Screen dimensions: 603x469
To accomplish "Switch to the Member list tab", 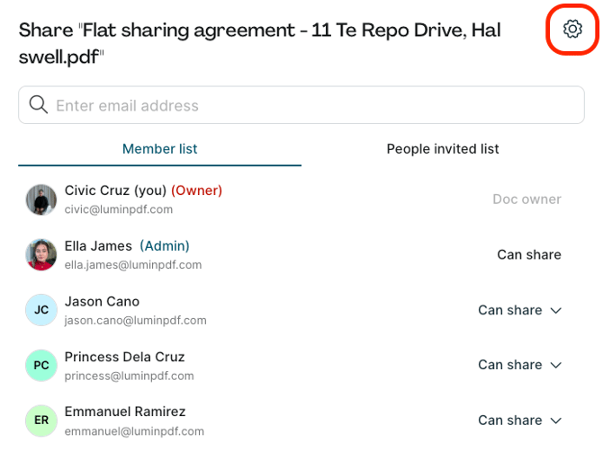I will (x=160, y=149).
